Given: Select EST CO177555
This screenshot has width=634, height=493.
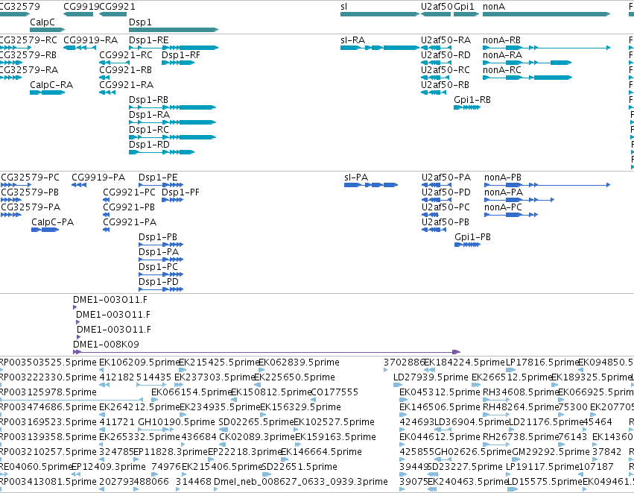Looking at the screenshot, I should click(335, 392).
